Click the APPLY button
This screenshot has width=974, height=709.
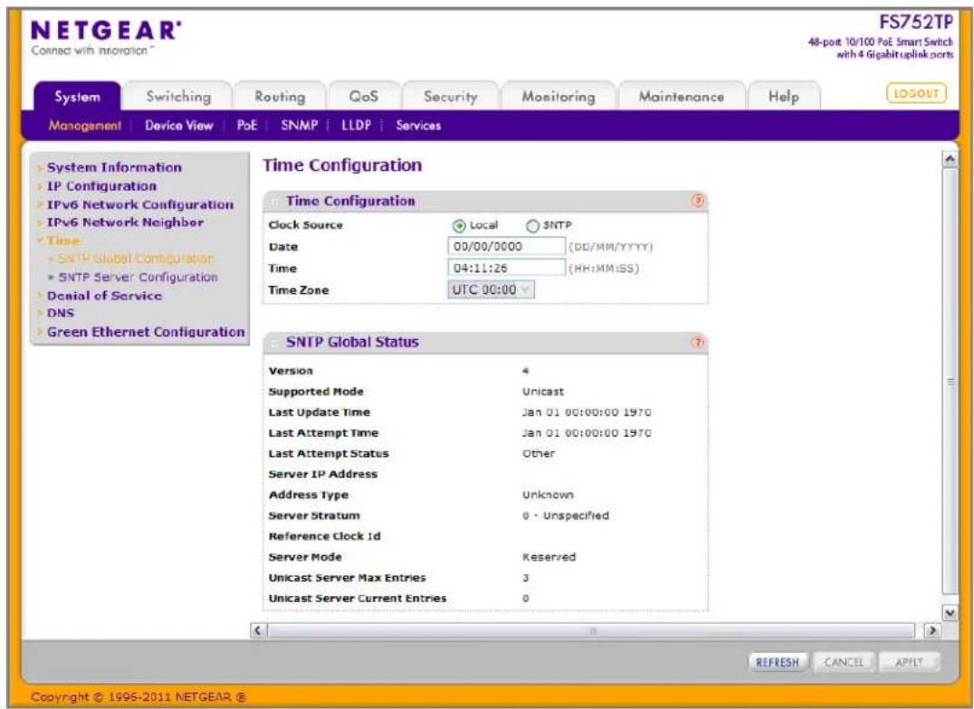pos(909,663)
